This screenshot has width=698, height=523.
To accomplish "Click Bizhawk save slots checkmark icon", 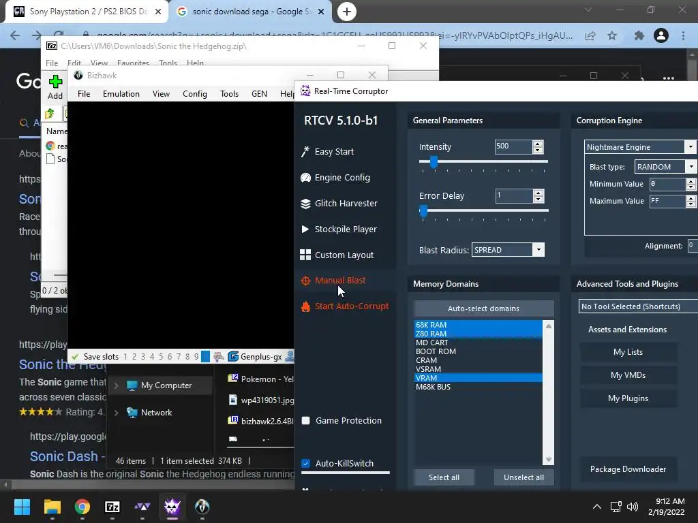I will 75,357.
